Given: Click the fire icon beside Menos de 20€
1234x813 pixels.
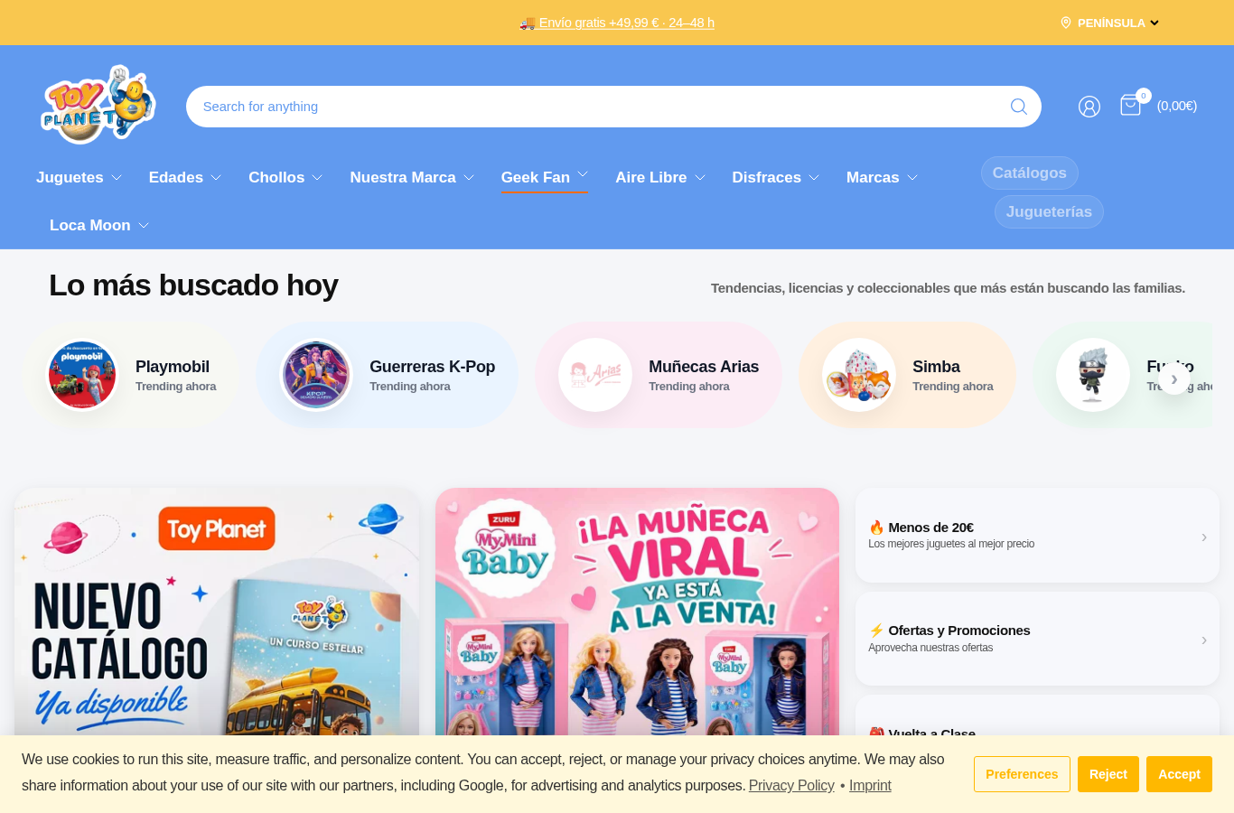Looking at the screenshot, I should 876,528.
